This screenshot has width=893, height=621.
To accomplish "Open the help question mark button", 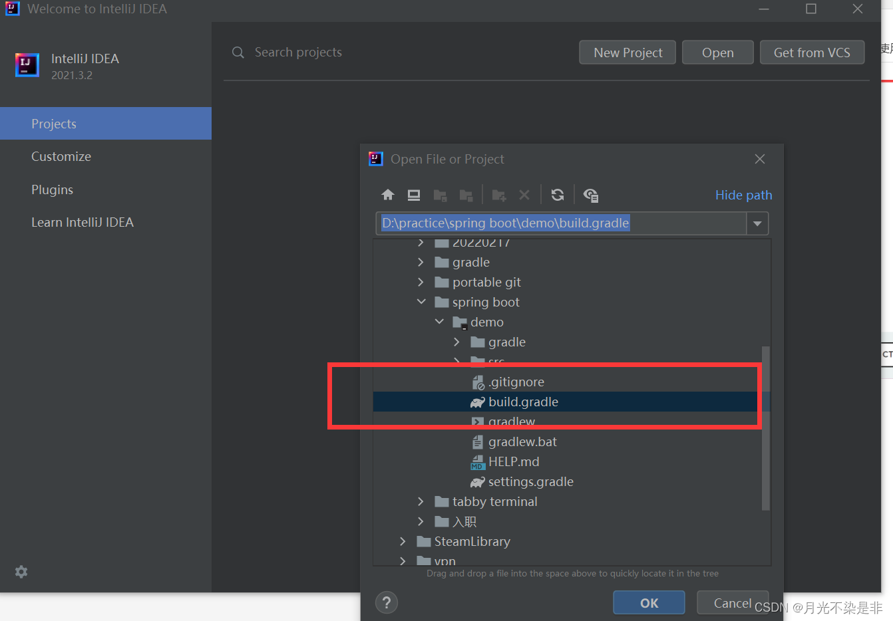I will coord(387,602).
